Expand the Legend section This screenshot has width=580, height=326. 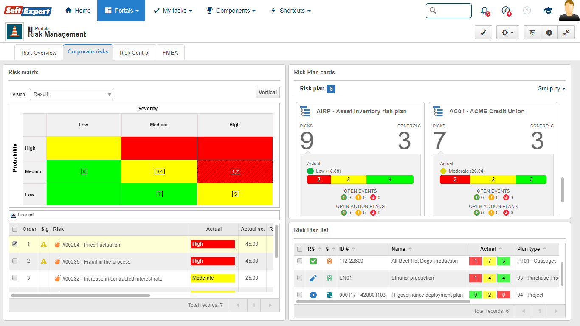click(x=14, y=215)
